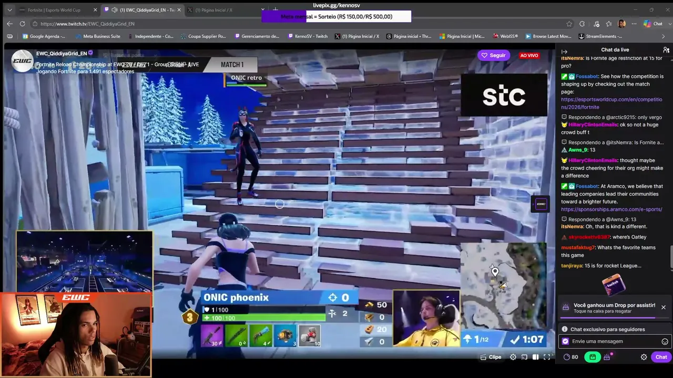Mute the audio-playing tab via speaker icon
The height and width of the screenshot is (378, 673).
(x=115, y=10)
